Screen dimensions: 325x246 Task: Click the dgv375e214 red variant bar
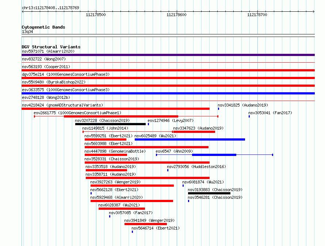(x=168, y=78)
